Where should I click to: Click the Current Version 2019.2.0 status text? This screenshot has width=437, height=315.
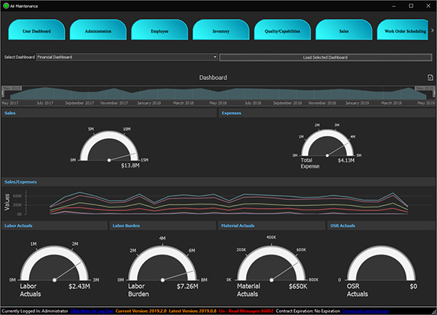[x=141, y=311]
